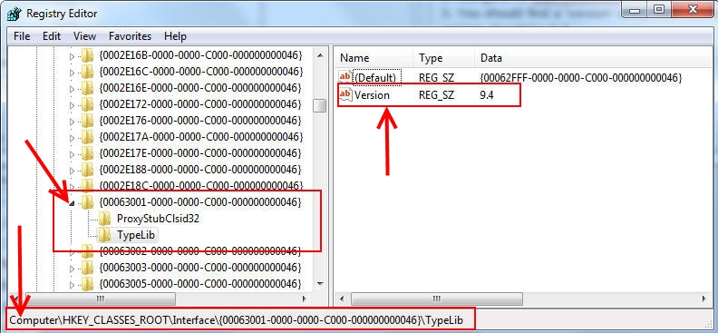Expand the {0002E17A-0000-0000-C000-000000000046} key

72,138
